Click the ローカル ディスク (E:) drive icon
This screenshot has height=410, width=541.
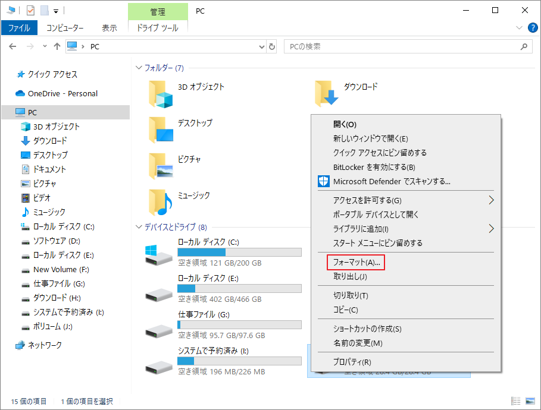(x=158, y=295)
